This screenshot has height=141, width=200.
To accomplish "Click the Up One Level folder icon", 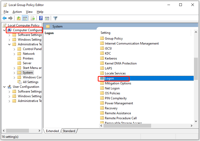I will (18, 18).
